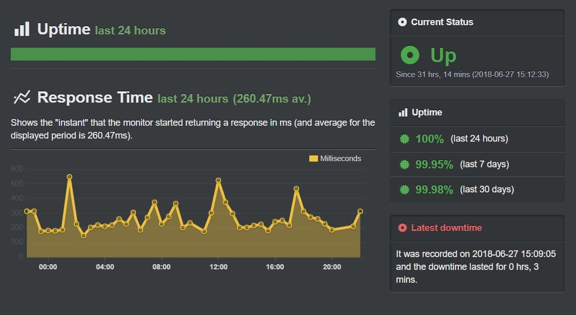Click the data point peak at 12:00
Image resolution: width=576 pixels, height=315 pixels.
[219, 181]
